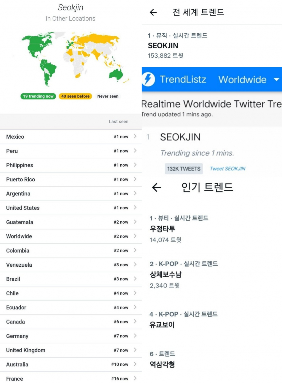Image resolution: width=282 pixels, height=383 pixels.
Task: Click the 'Guatemala' country name
Action: (20, 222)
